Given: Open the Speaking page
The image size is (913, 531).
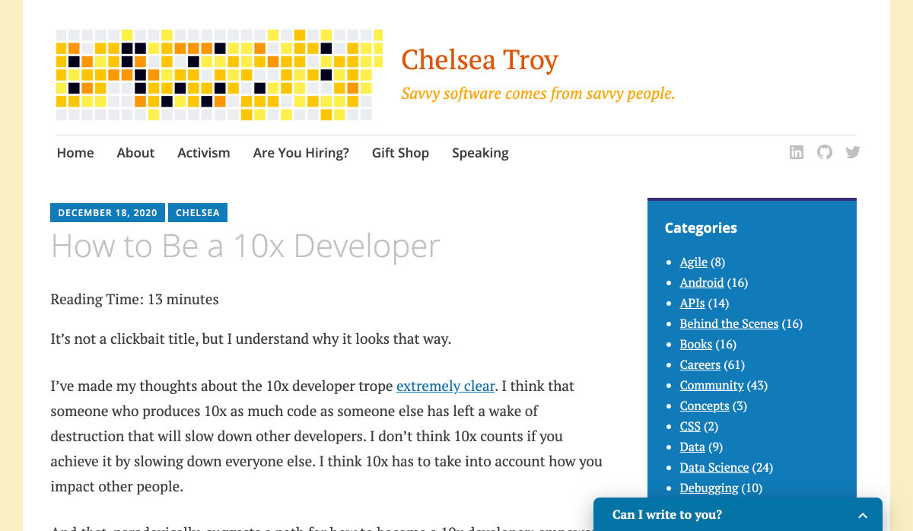Looking at the screenshot, I should tap(480, 153).
